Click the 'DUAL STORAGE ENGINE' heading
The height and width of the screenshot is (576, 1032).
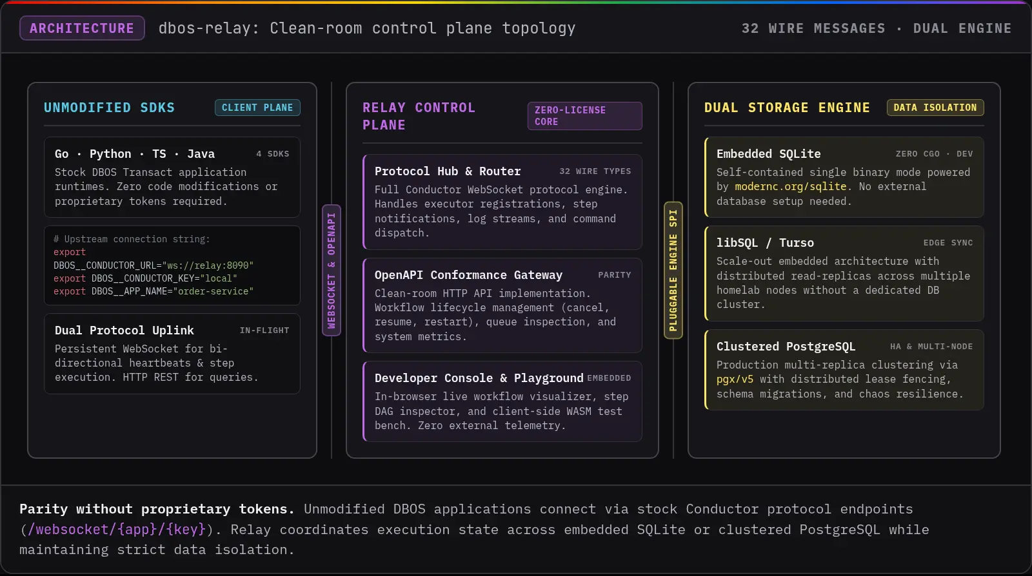click(787, 108)
